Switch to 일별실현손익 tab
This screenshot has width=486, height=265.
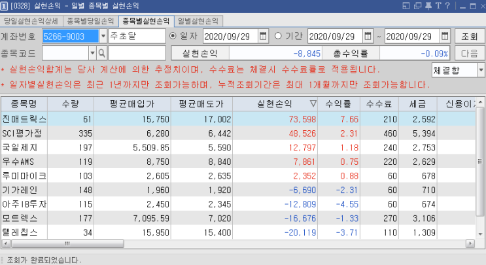pyautogui.click(x=198, y=21)
